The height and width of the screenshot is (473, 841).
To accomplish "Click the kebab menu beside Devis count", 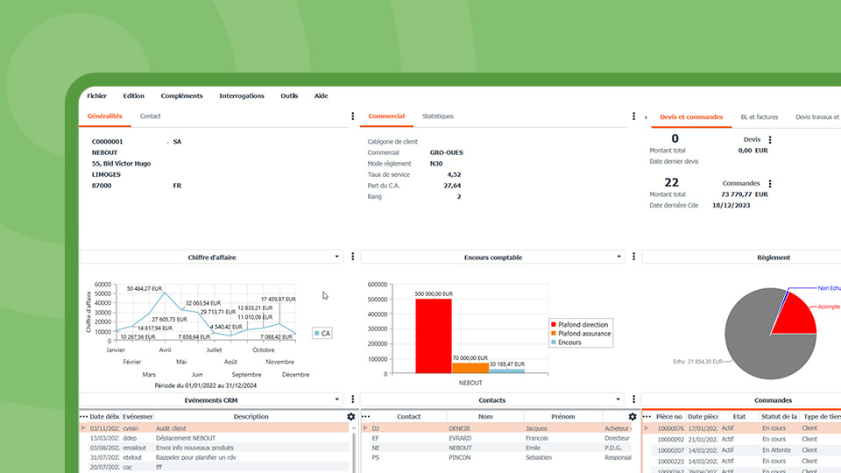I will coord(770,140).
